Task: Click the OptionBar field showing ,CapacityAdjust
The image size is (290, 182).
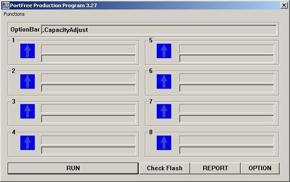Action: click(x=159, y=30)
